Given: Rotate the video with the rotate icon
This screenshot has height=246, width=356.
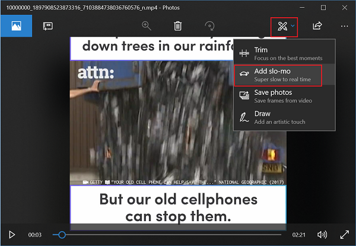Looking at the screenshot, I should 209,26.
